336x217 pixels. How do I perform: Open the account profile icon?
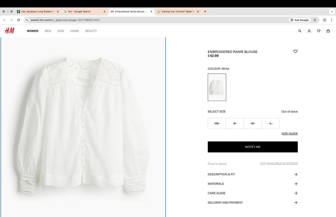[309, 31]
